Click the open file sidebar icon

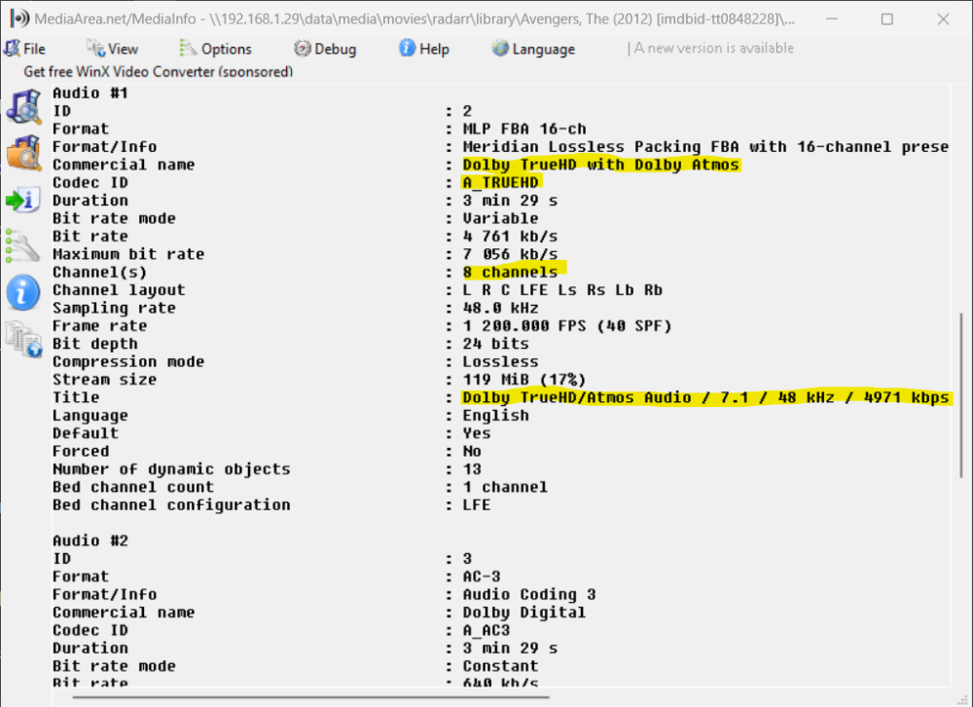[x=23, y=106]
